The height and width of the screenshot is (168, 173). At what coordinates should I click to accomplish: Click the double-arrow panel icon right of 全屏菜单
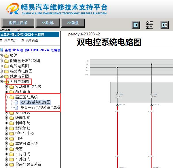click(165, 25)
